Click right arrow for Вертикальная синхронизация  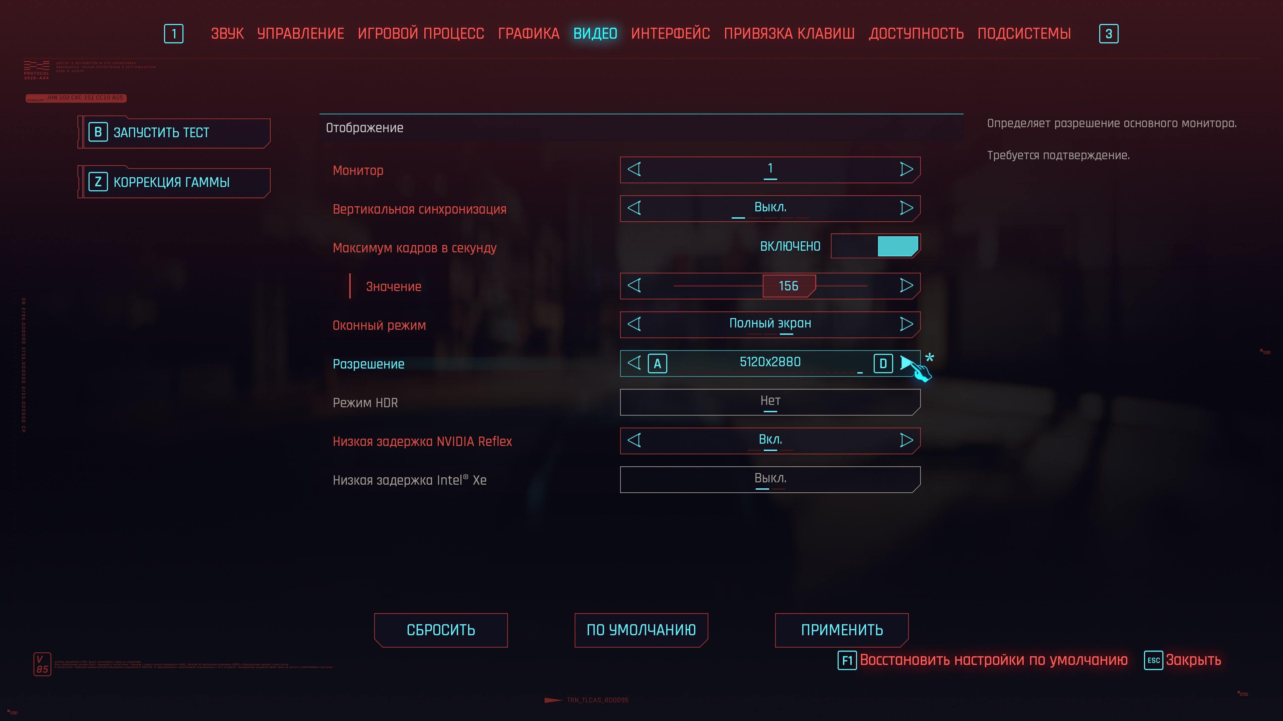point(906,208)
